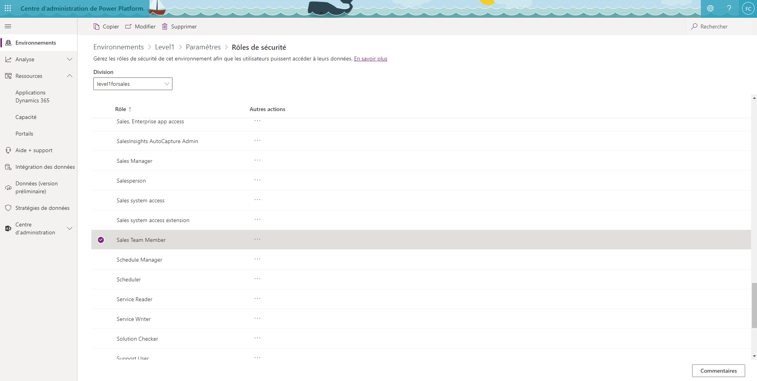757x381 pixels.
Task: Select the Sales Manager role
Action: [421, 161]
